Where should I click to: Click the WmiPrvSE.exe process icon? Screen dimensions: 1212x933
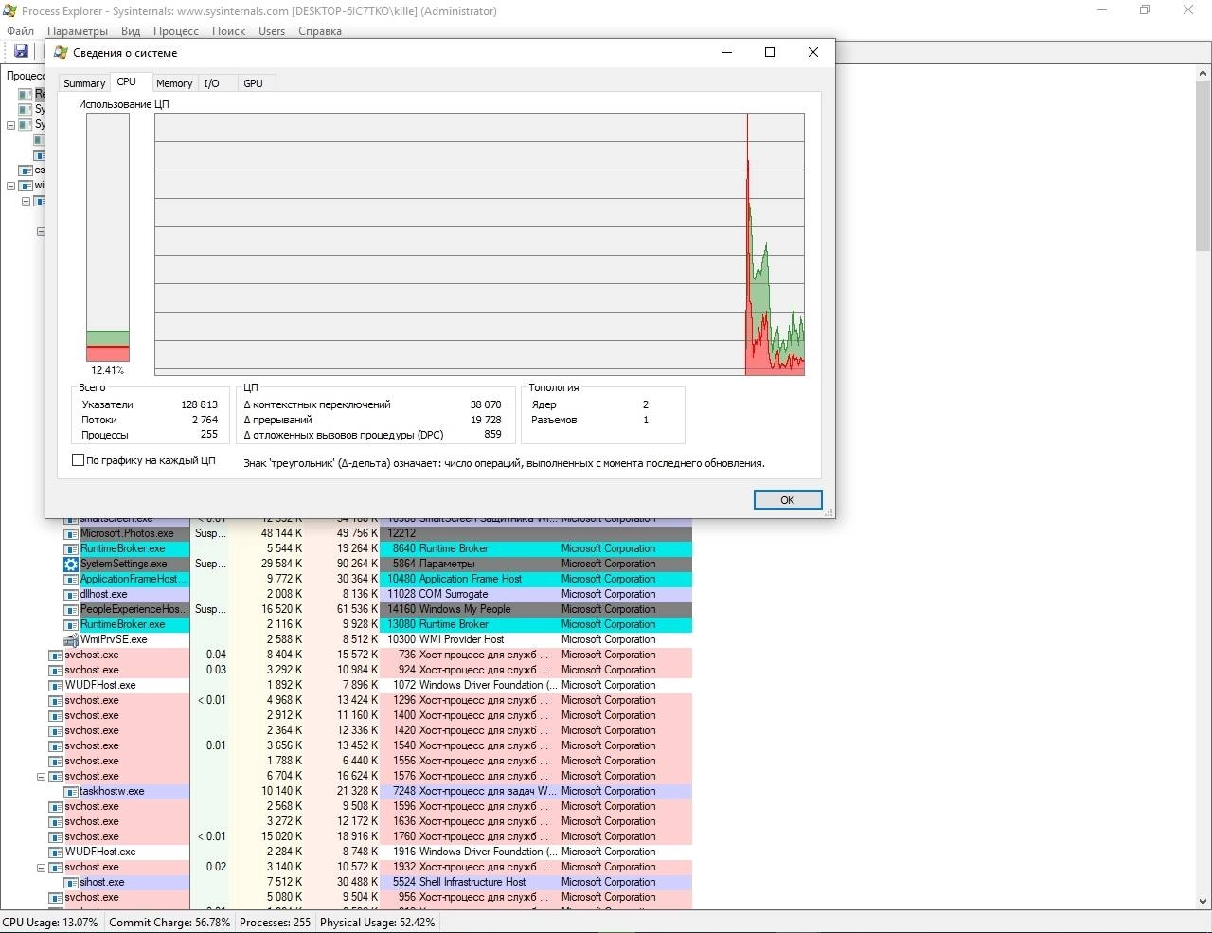click(x=71, y=639)
